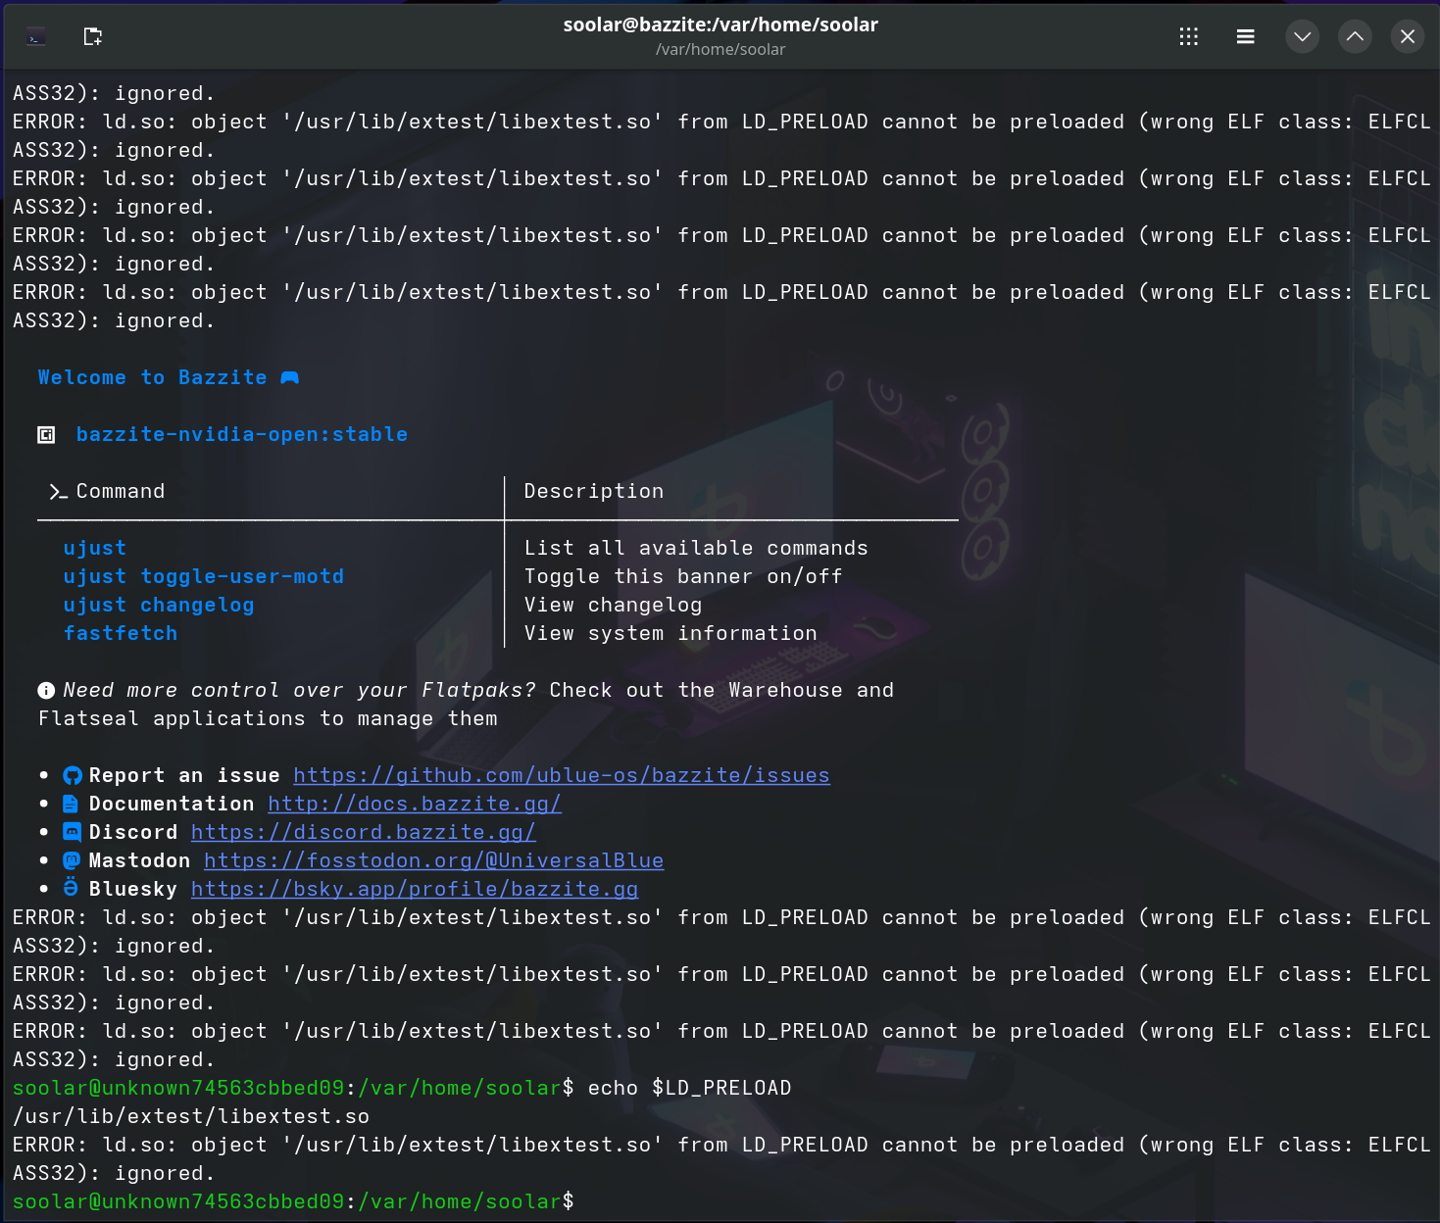1440x1223 pixels.
Task: Click the 'Welcome to Bazzite' heading text
Action: pos(152,378)
